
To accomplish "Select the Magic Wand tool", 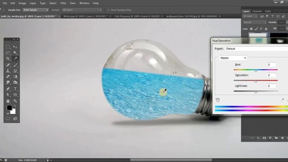I will 15,53.
